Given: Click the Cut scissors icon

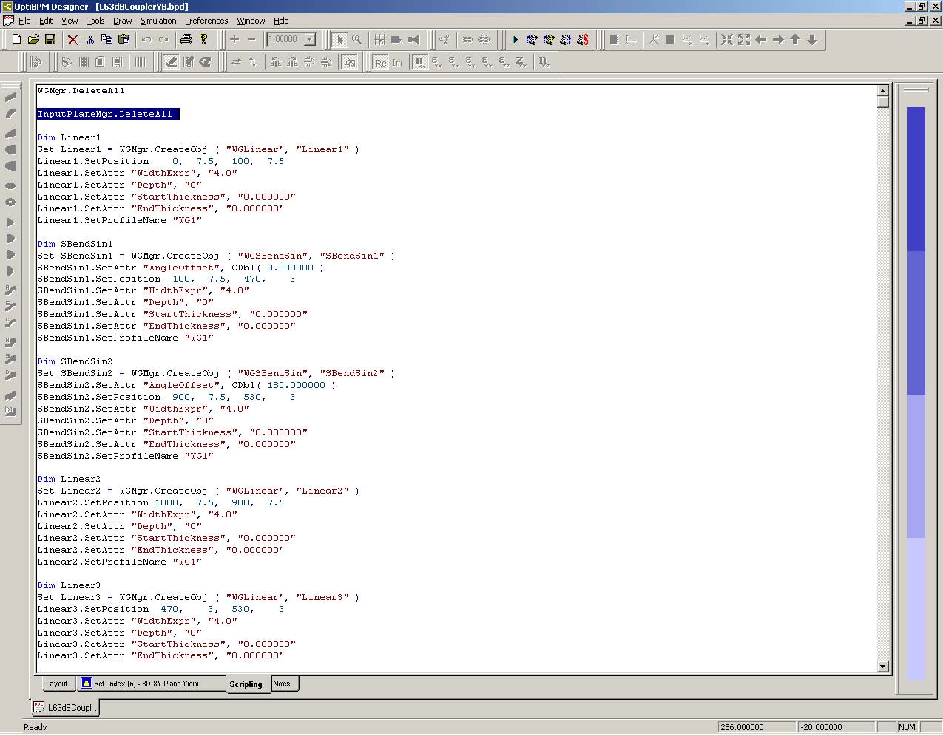Looking at the screenshot, I should click(x=90, y=40).
